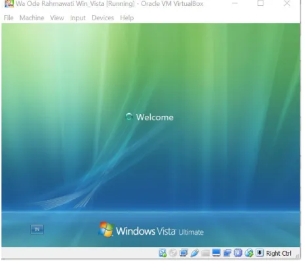This screenshot has width=306, height=261.
Task: Click the hard disk activity status icon
Action: point(163,253)
